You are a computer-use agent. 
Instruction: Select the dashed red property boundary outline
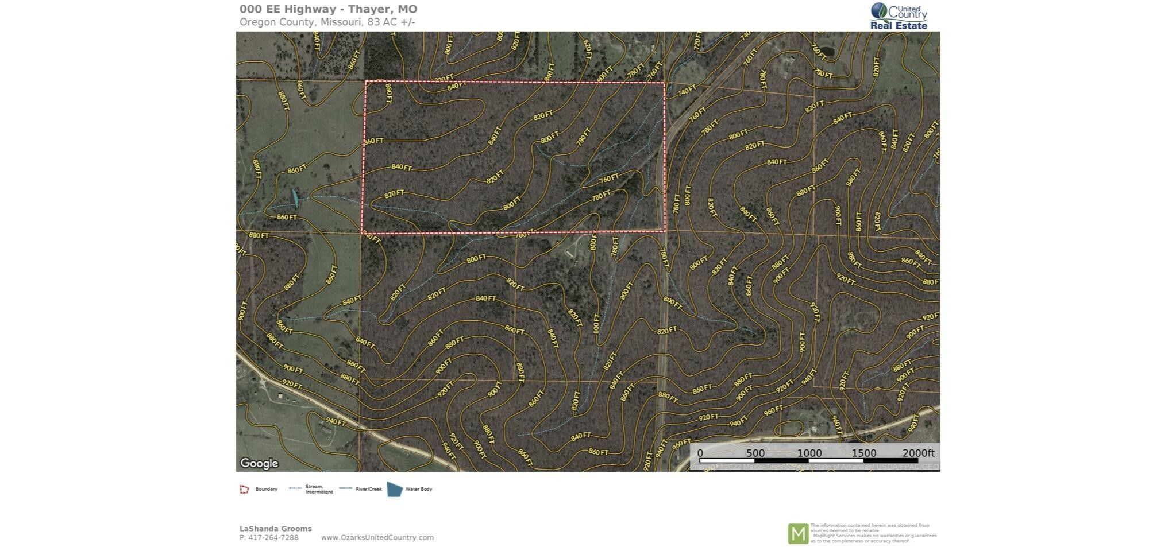[517, 82]
